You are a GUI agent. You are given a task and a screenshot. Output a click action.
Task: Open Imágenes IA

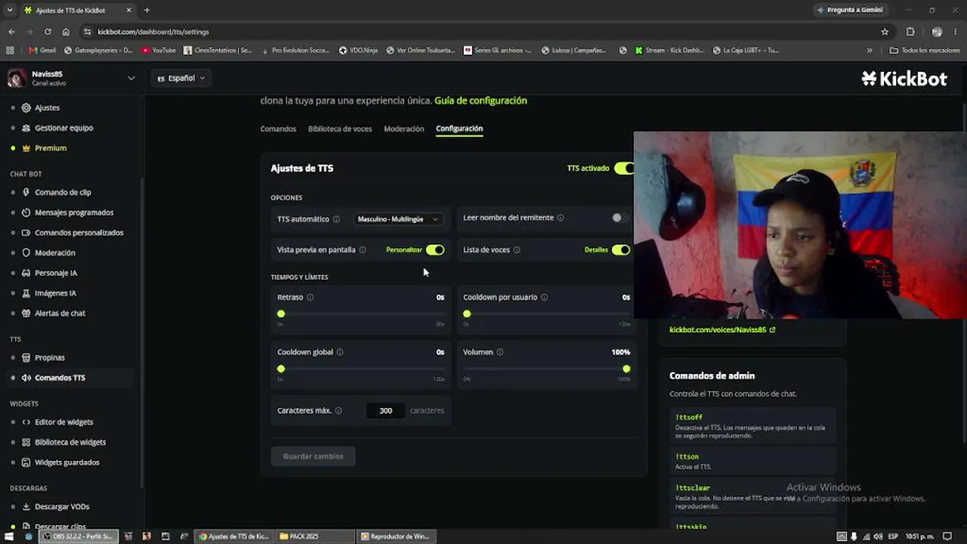55,293
